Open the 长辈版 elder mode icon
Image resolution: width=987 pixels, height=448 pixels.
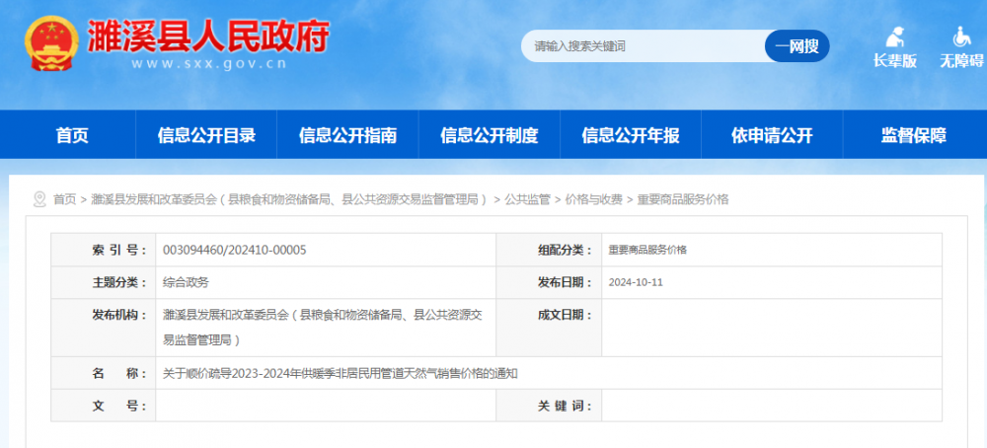tap(894, 46)
